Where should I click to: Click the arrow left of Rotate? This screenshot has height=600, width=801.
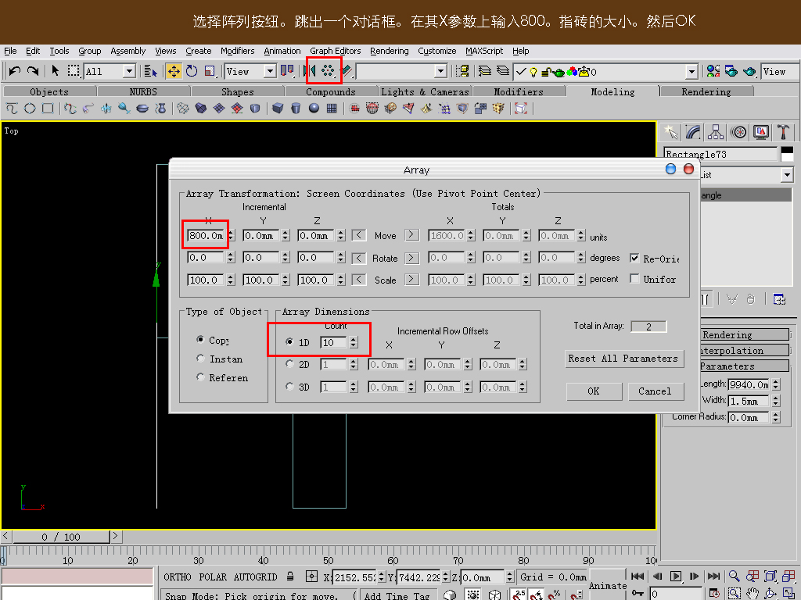[359, 258]
